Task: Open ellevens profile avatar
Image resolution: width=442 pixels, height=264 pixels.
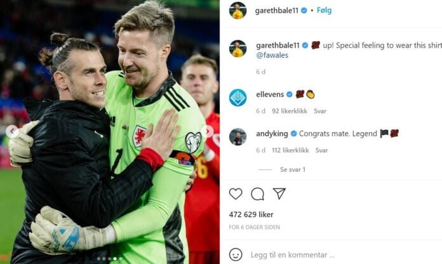Action: (x=238, y=98)
